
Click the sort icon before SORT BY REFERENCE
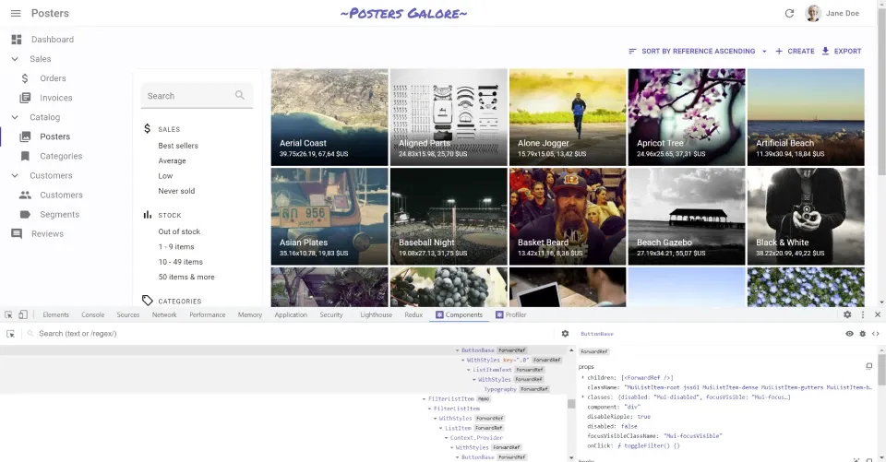(632, 51)
